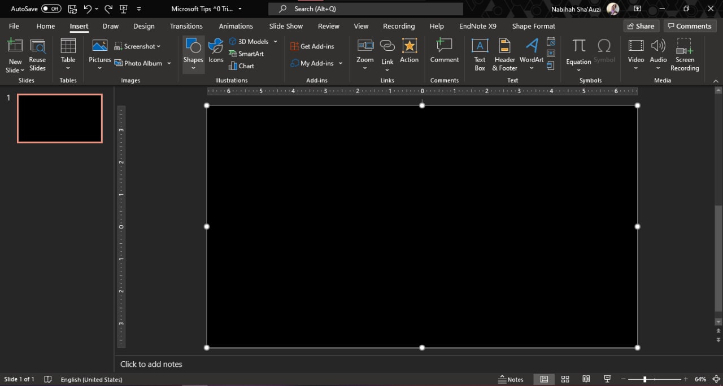Click to add notes area
Viewport: 723px width, 386px height.
pyautogui.click(x=151, y=364)
